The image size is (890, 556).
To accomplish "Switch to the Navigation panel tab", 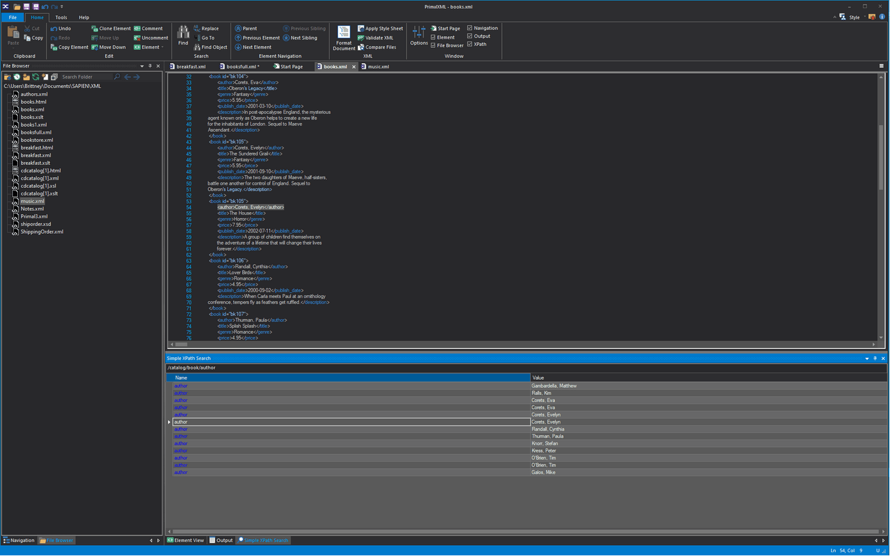I will [19, 541].
